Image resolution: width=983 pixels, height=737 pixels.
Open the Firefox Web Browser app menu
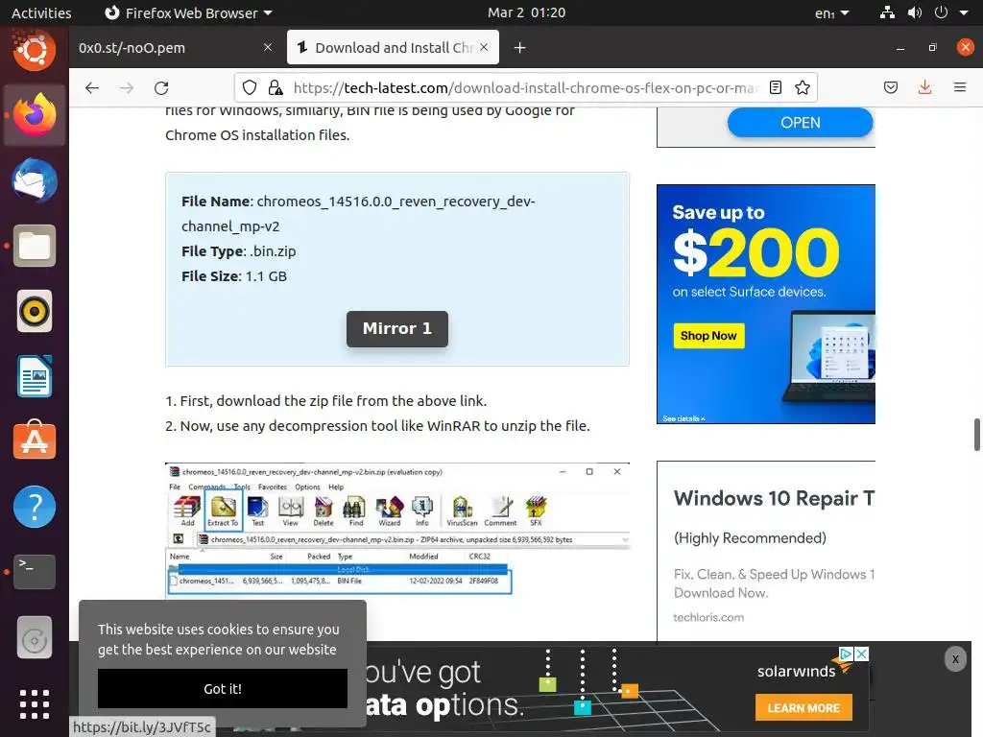[x=188, y=12]
